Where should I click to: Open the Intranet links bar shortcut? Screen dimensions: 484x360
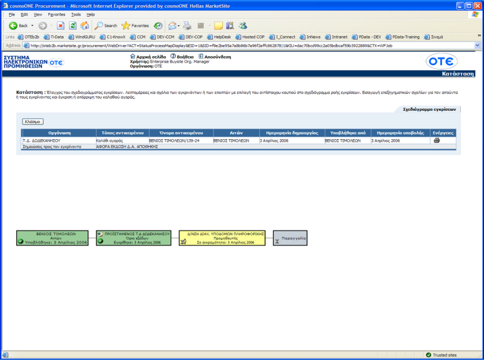point(336,37)
